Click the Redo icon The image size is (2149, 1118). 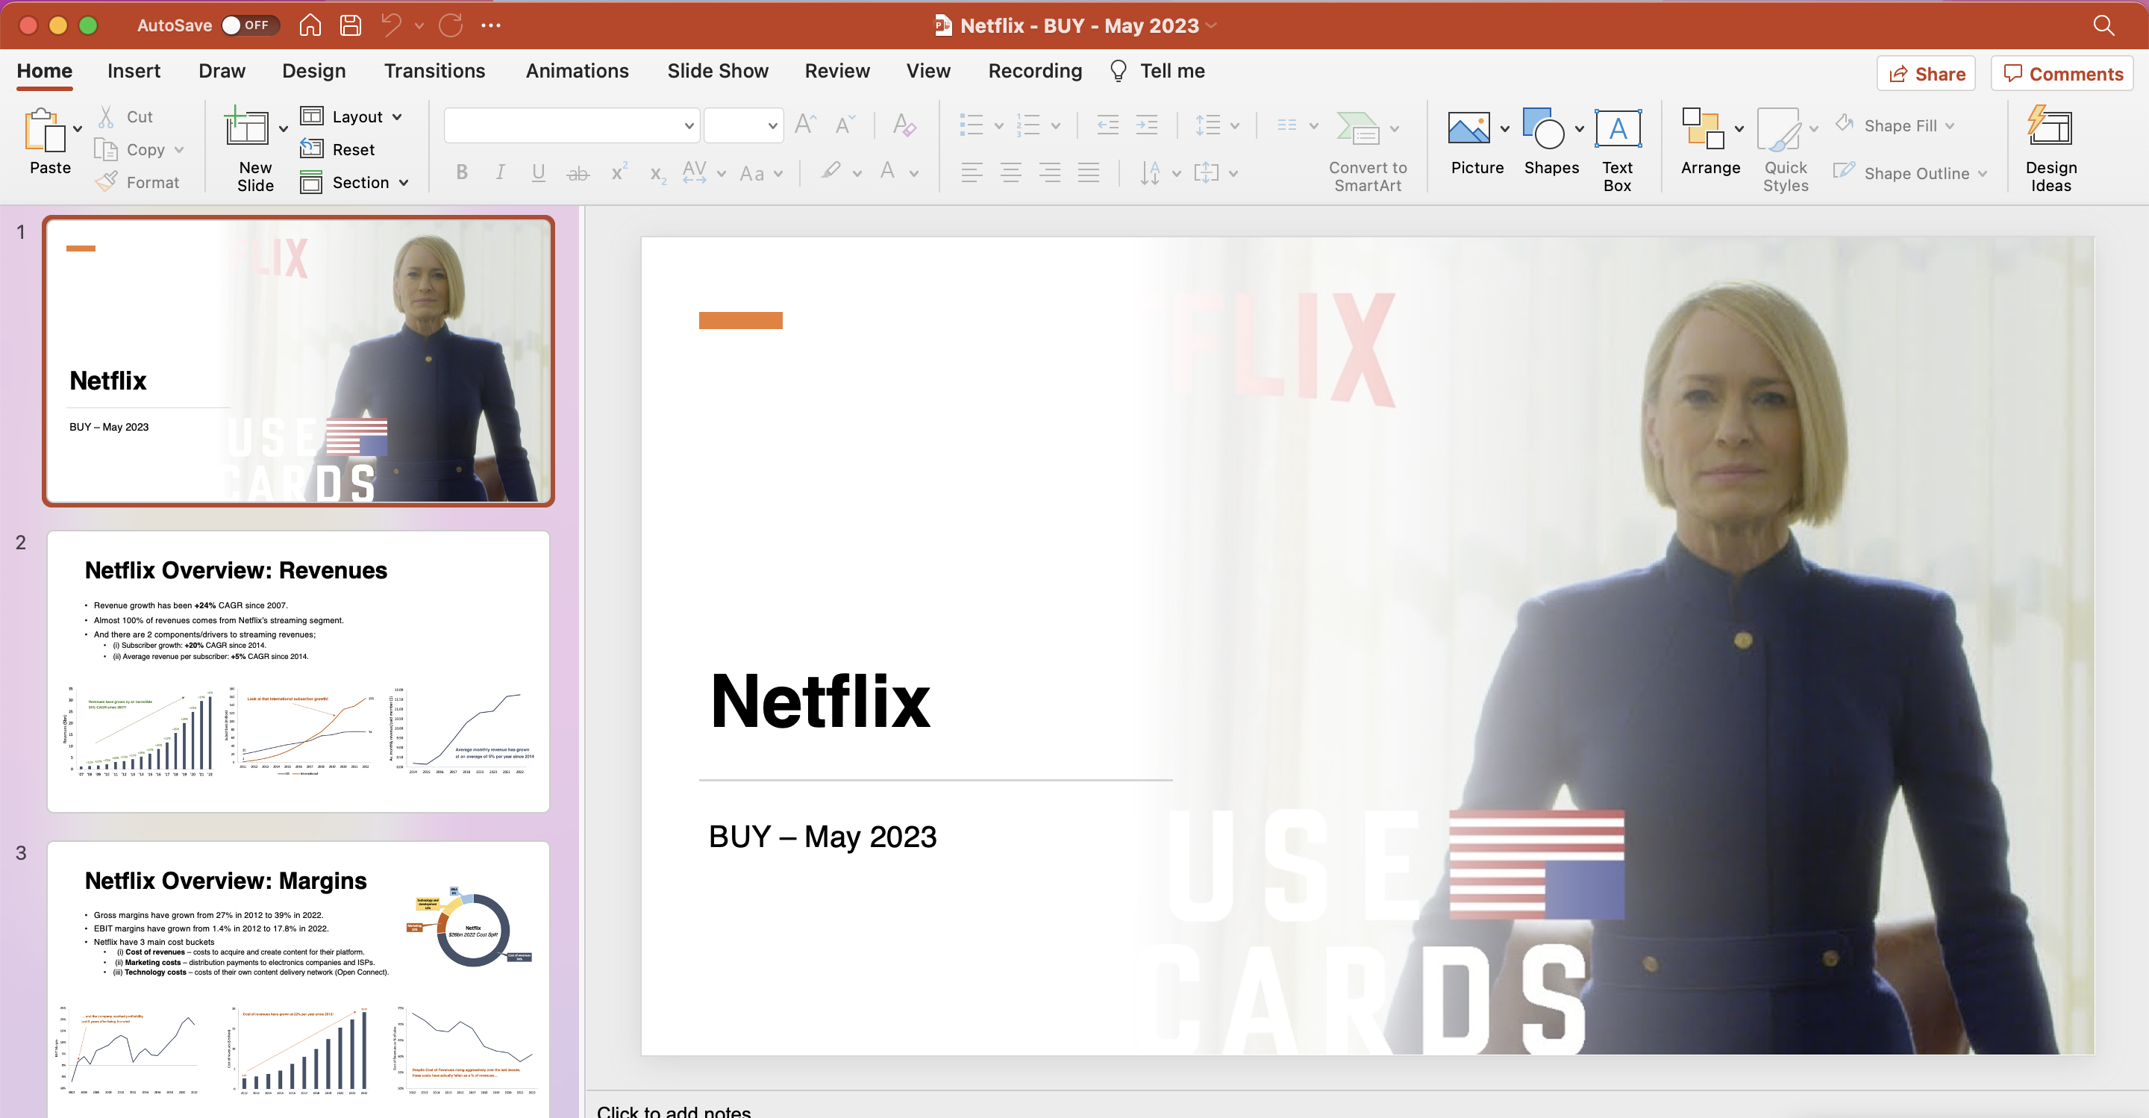(451, 25)
